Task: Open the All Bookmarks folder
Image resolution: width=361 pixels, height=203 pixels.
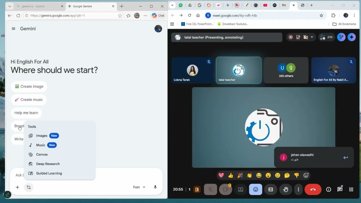Action: click(344, 24)
